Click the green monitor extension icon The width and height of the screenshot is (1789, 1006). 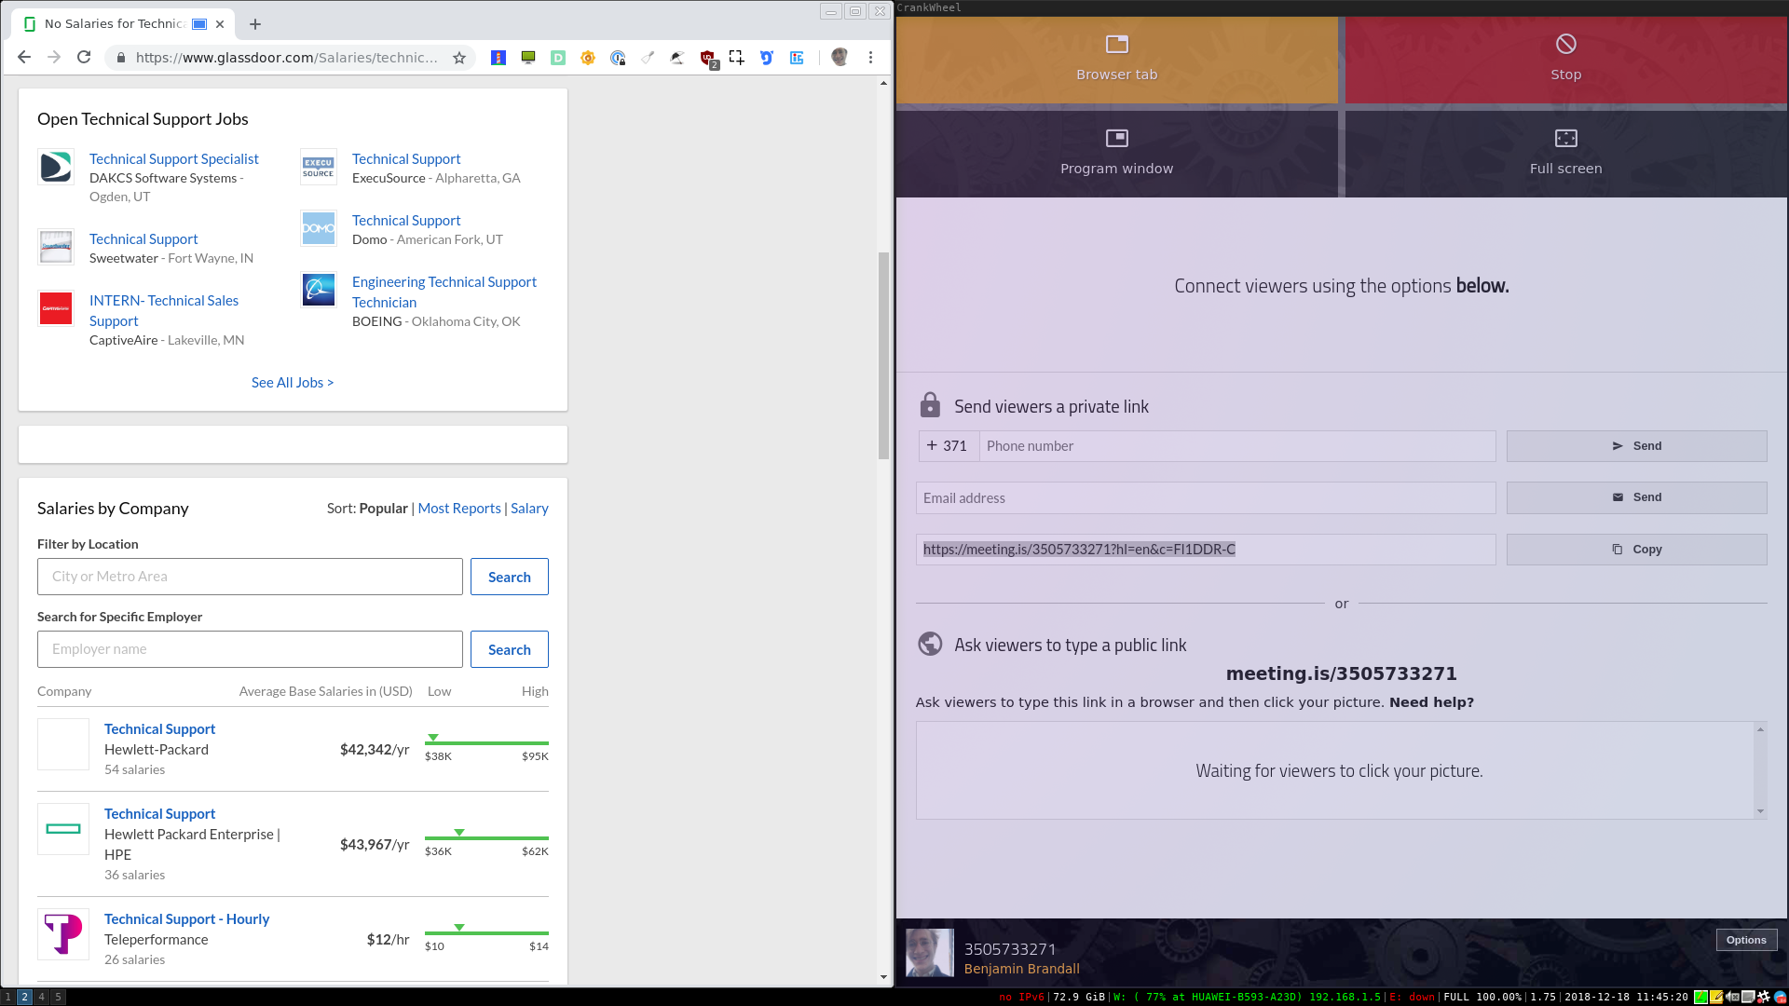point(528,58)
